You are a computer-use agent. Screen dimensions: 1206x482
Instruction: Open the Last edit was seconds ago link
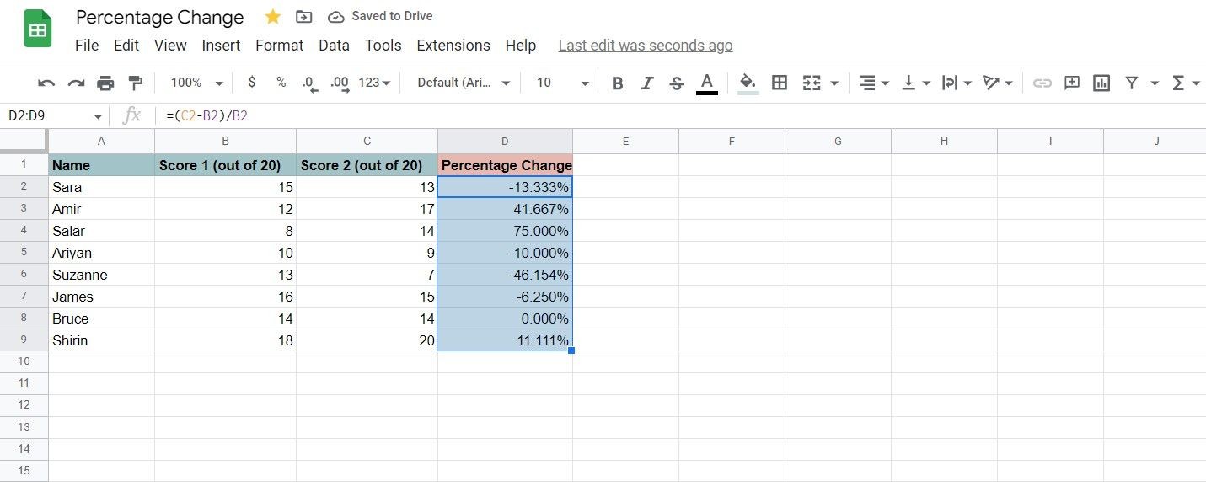[x=646, y=46]
